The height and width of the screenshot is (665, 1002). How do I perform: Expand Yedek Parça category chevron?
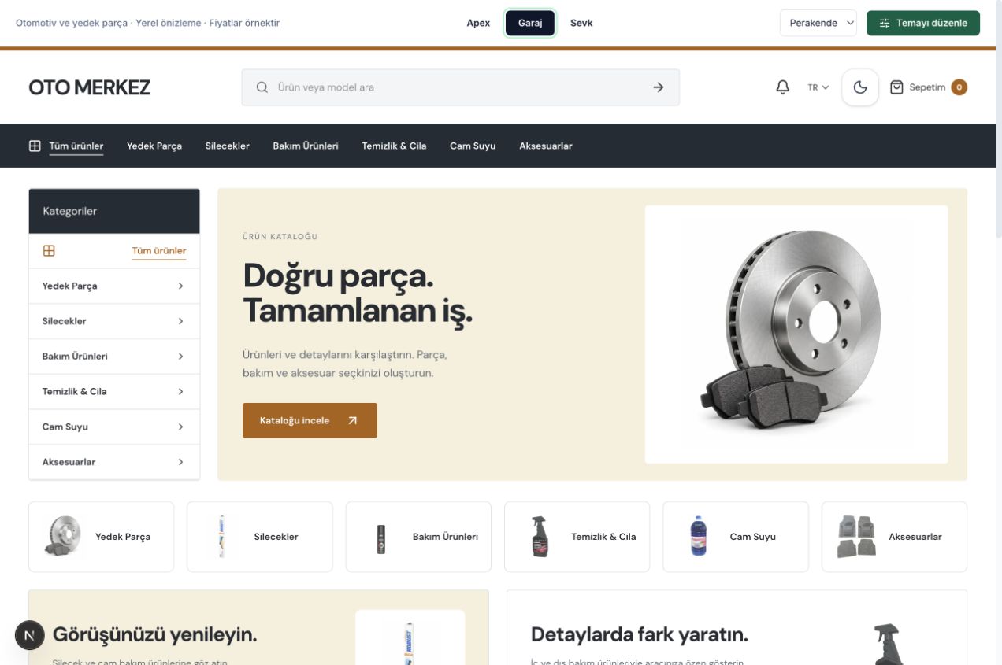click(180, 286)
